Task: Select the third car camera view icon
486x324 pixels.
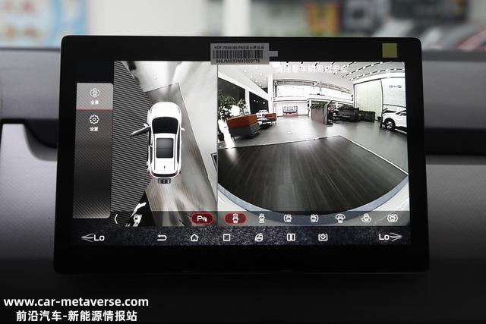Action: click(x=288, y=219)
